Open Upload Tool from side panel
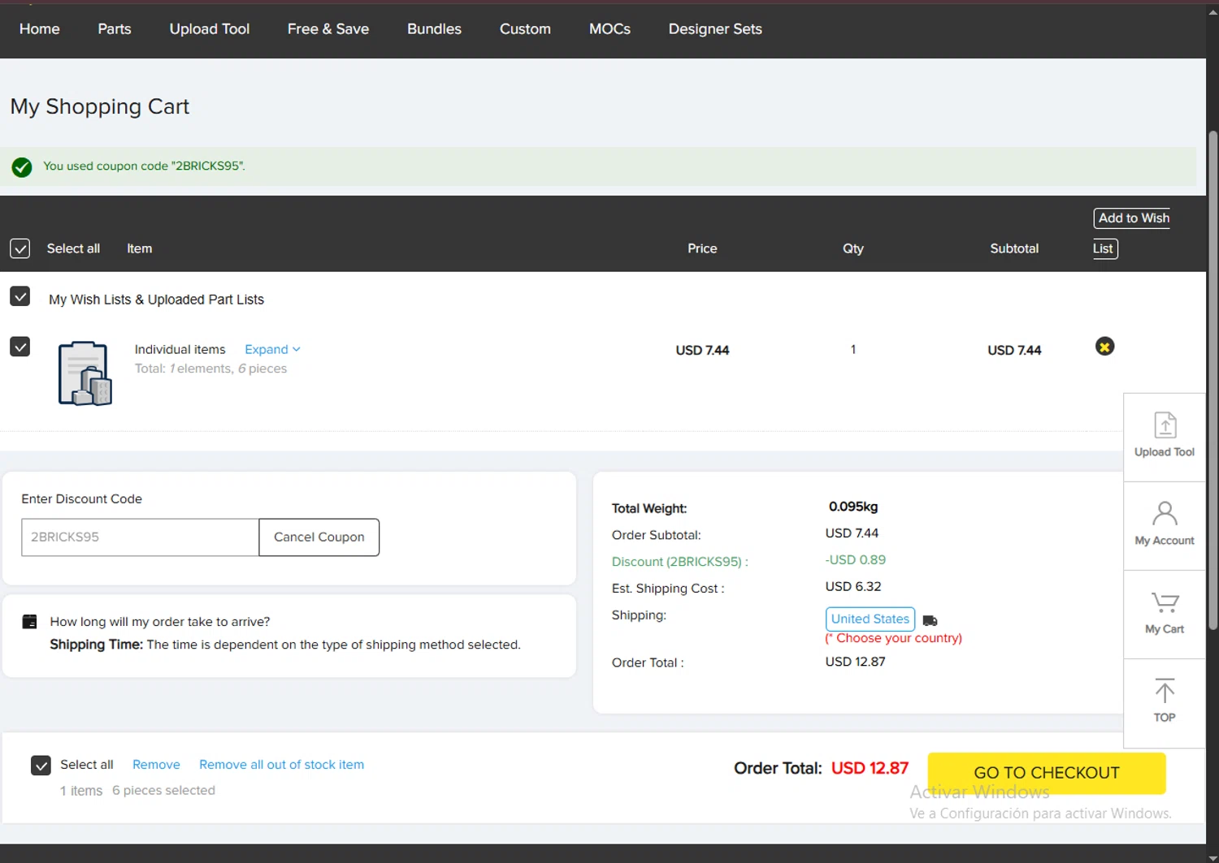1219x863 pixels. tap(1165, 437)
